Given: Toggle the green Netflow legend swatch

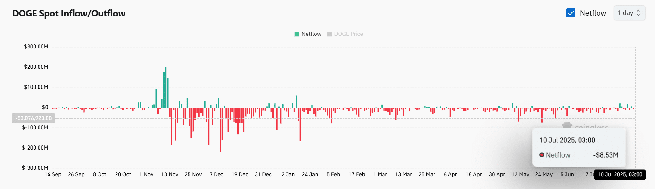Looking at the screenshot, I should 297,34.
